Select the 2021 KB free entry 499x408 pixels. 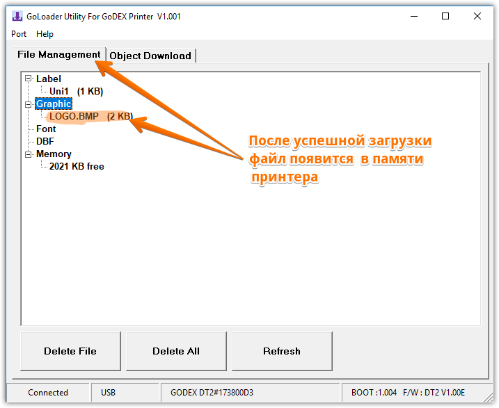click(77, 167)
